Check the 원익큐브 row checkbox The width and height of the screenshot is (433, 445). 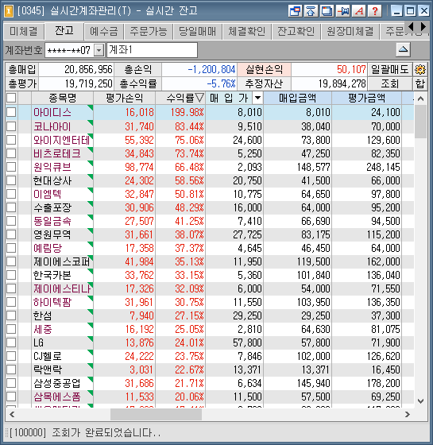coord(11,167)
